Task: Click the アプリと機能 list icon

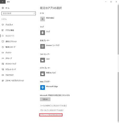Action: tap(3, 30)
